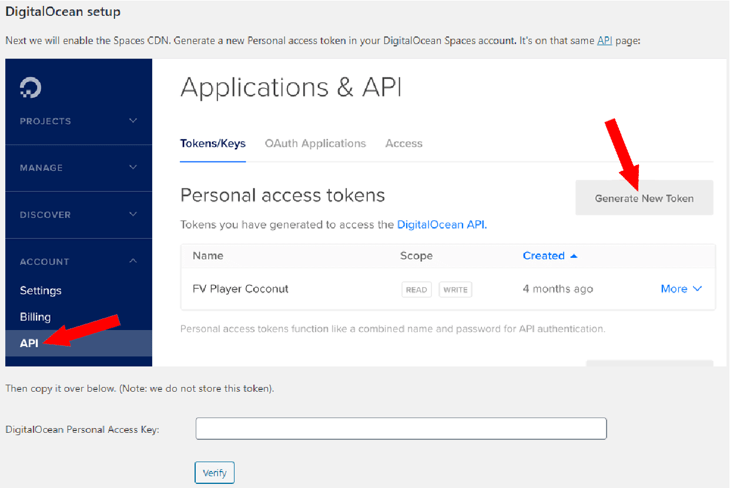Switch to the Access tab
The height and width of the screenshot is (488, 730).
pyautogui.click(x=404, y=143)
